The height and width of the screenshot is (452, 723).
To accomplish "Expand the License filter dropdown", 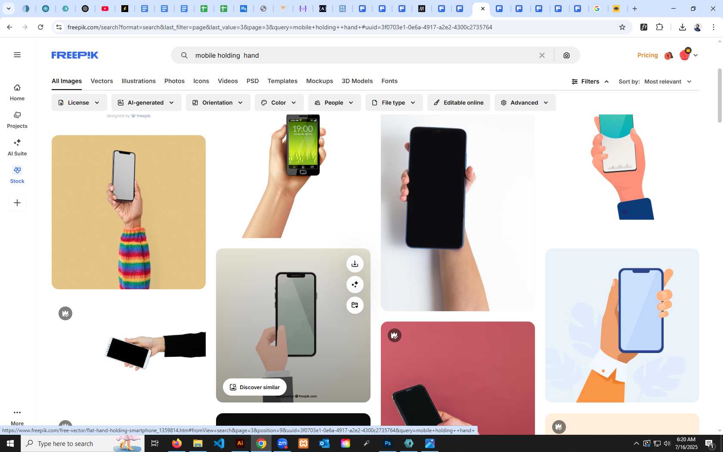I will tap(79, 102).
